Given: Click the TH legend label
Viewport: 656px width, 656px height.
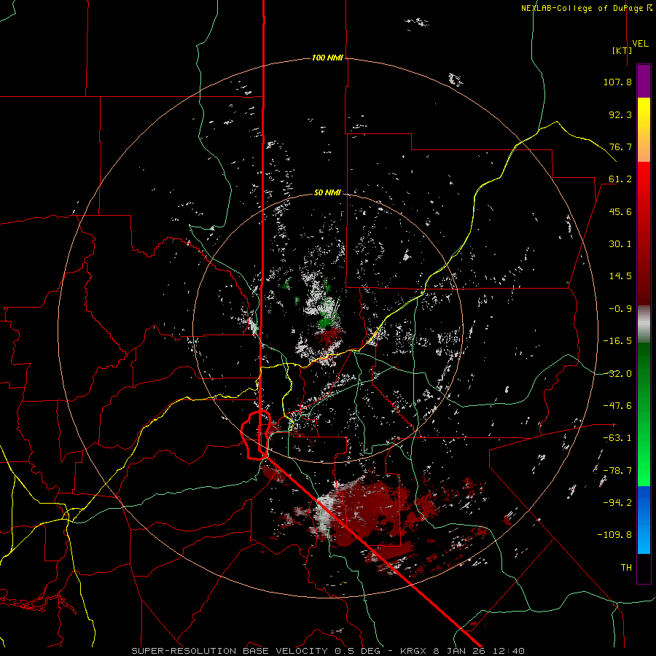Looking at the screenshot, I should pos(626,568).
